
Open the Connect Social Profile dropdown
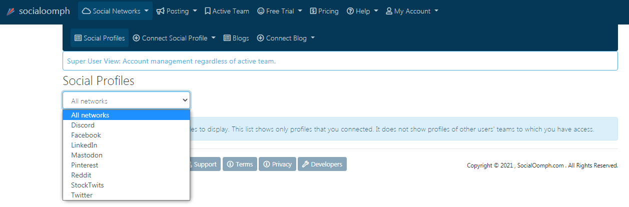(x=174, y=38)
